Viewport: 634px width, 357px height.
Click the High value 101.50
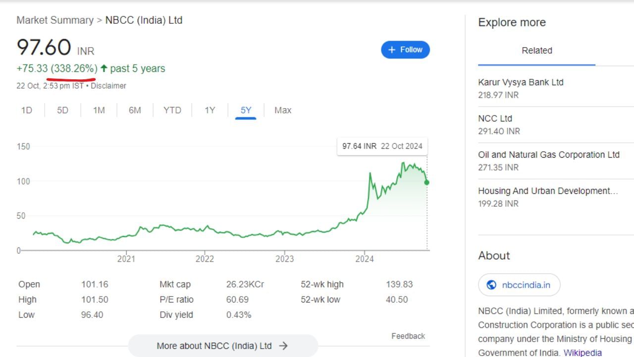point(95,299)
